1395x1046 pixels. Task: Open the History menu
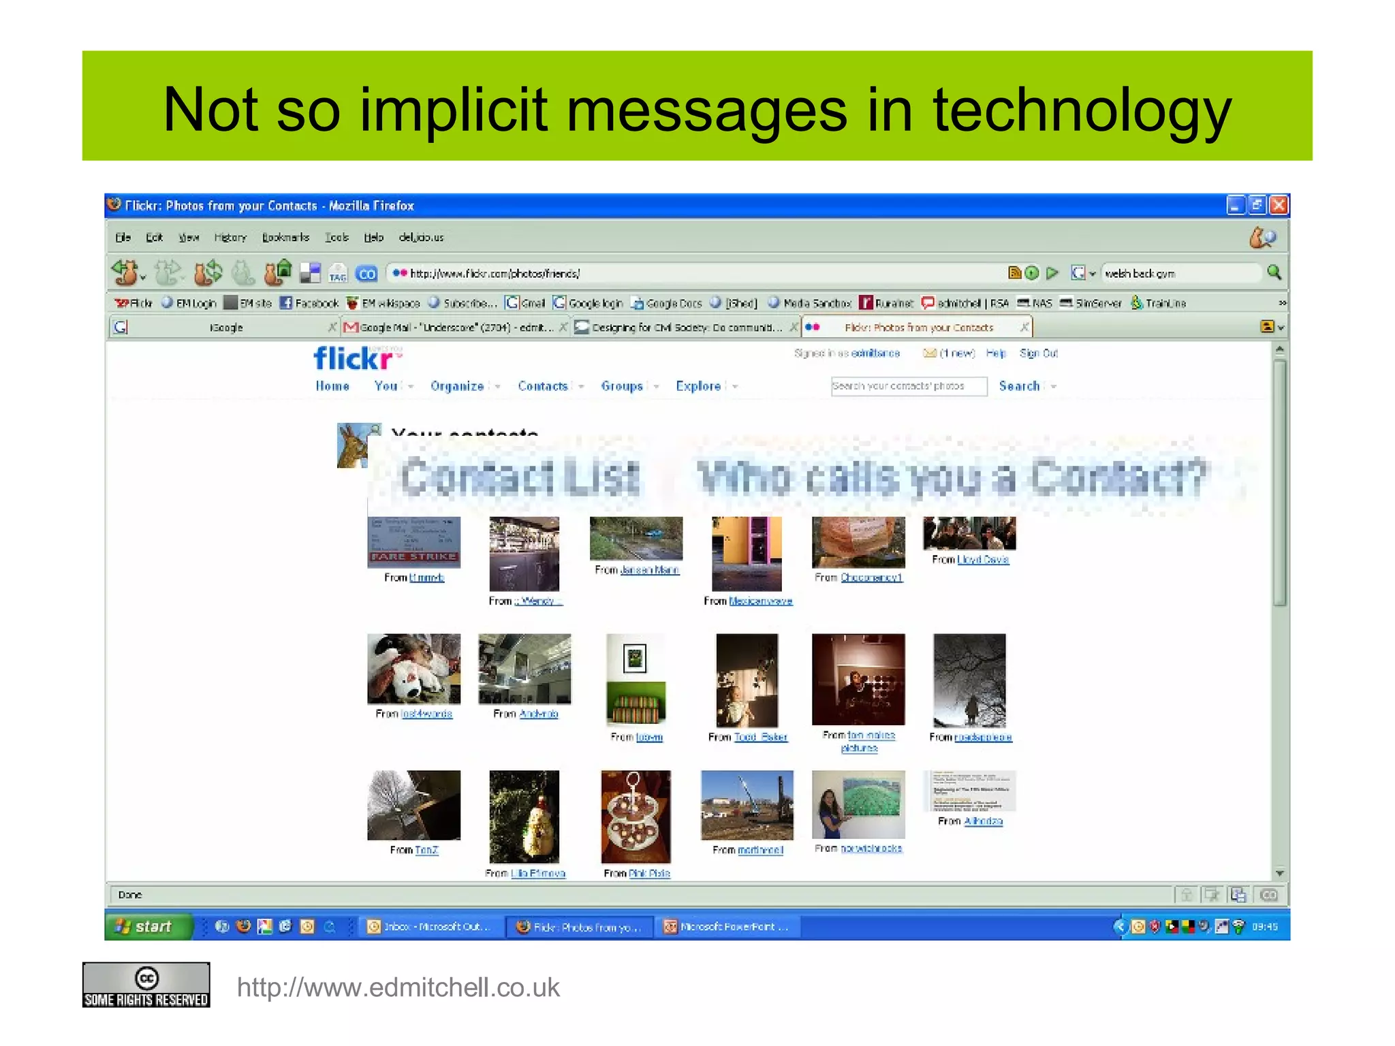tap(230, 237)
